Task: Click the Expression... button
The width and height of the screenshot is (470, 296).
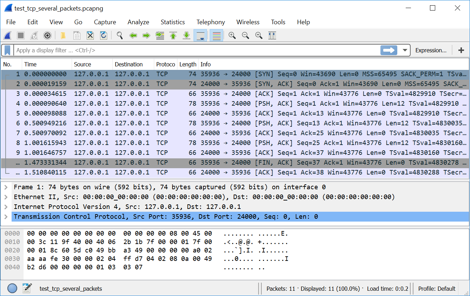Action: (431, 50)
